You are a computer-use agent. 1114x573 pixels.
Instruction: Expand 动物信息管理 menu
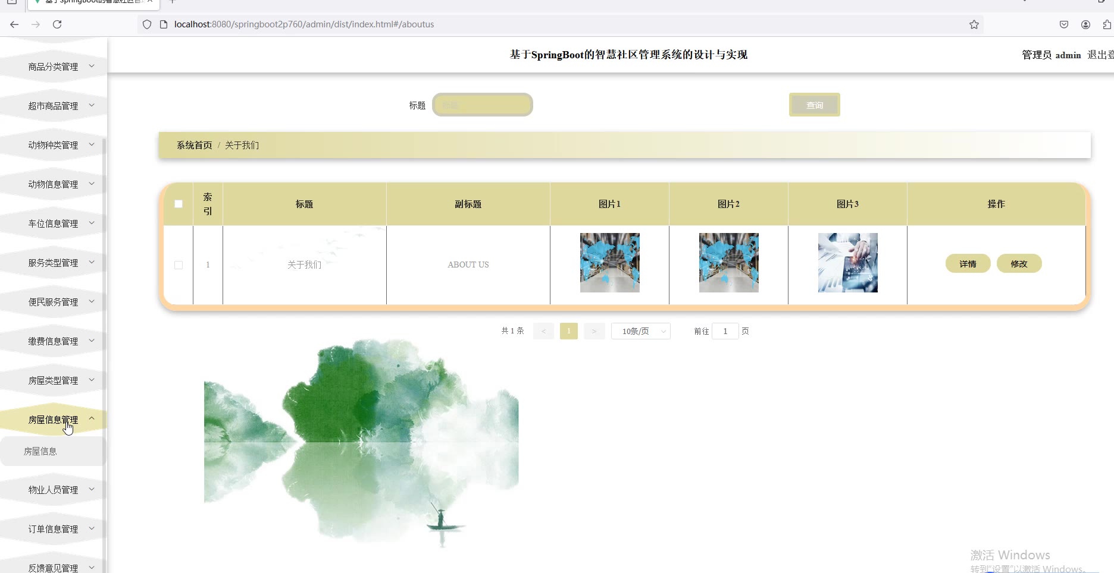(x=54, y=184)
